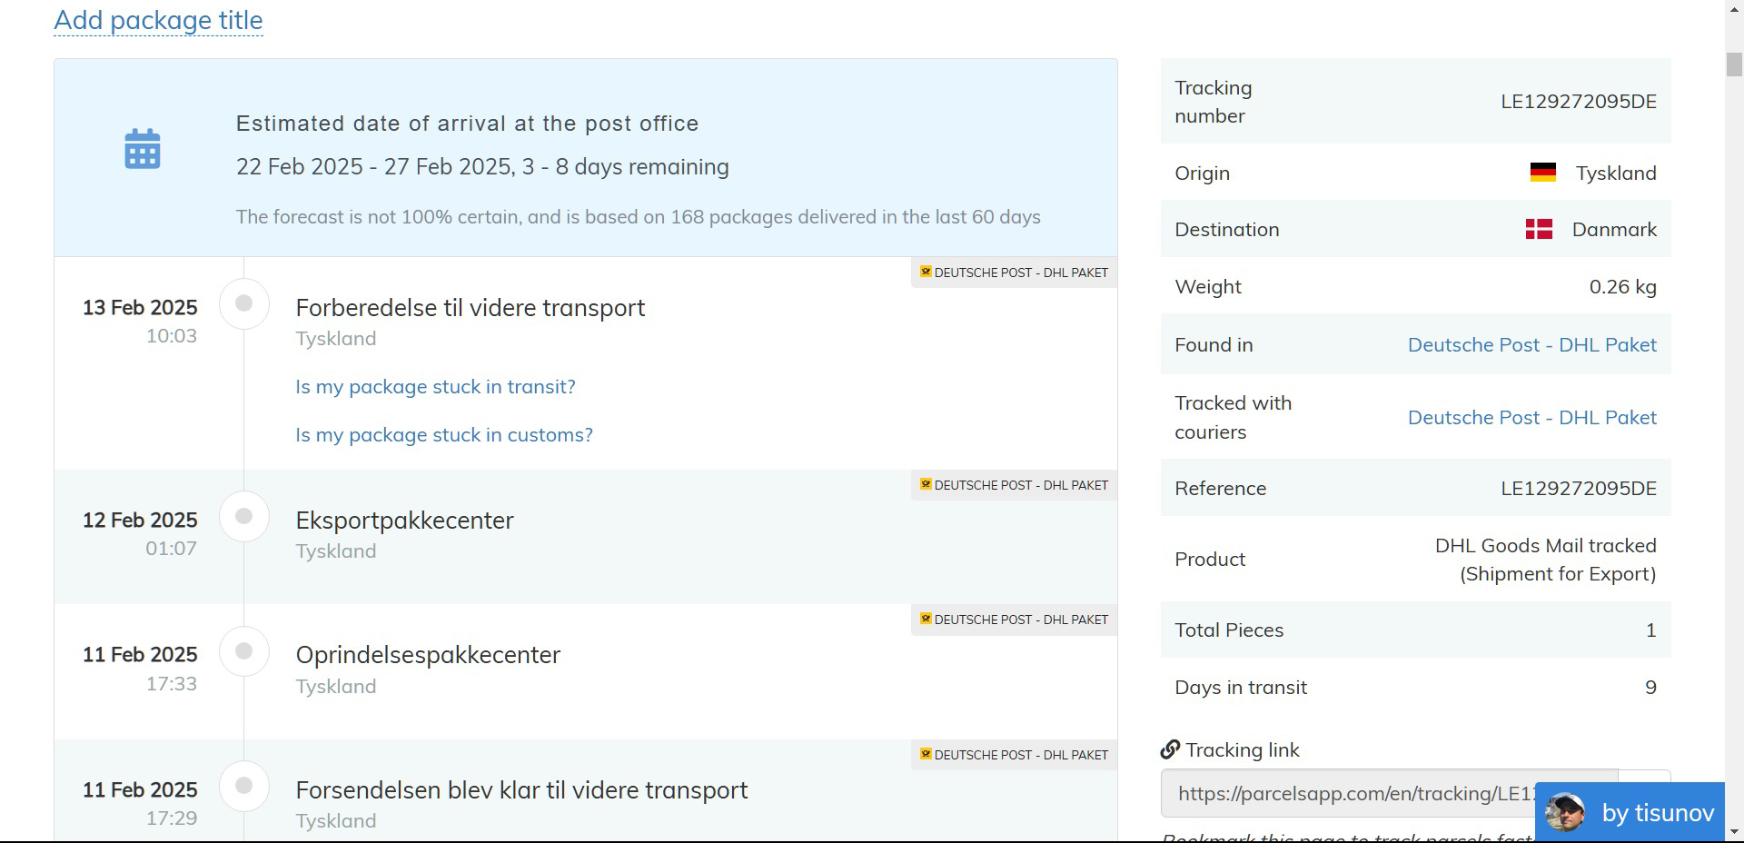Click the DHL badge on the Eksportpakkecenter event
The height and width of the screenshot is (843, 1744).
pos(1014,485)
